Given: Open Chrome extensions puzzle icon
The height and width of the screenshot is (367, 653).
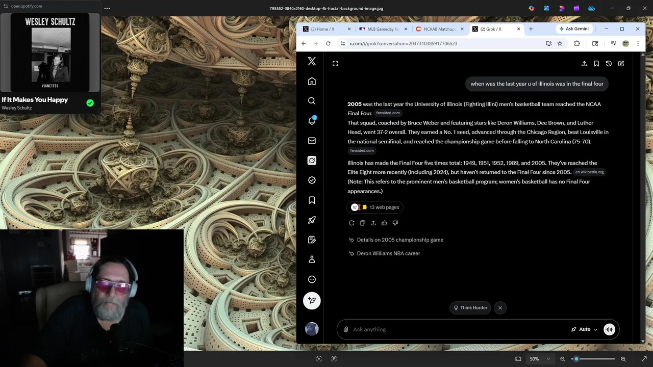Looking at the screenshot, I should pos(577,43).
